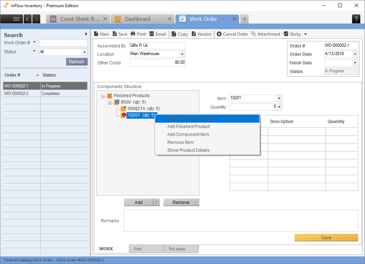Collapse the Finished Products tree node
This screenshot has height=264, width=365.
[x=103, y=96]
